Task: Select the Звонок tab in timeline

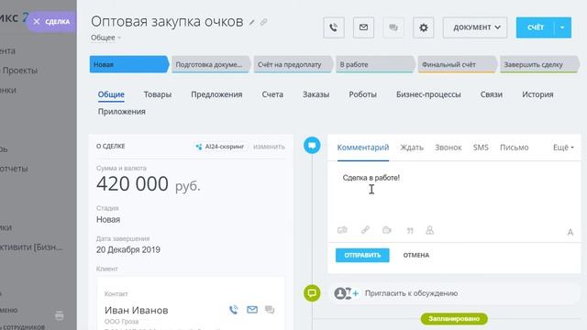Action: pos(449,148)
